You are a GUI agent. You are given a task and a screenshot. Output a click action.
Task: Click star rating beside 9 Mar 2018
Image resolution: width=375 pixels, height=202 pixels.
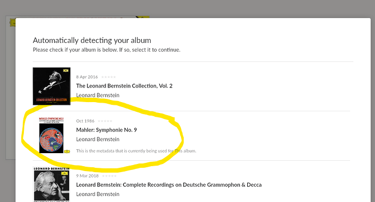point(109,176)
